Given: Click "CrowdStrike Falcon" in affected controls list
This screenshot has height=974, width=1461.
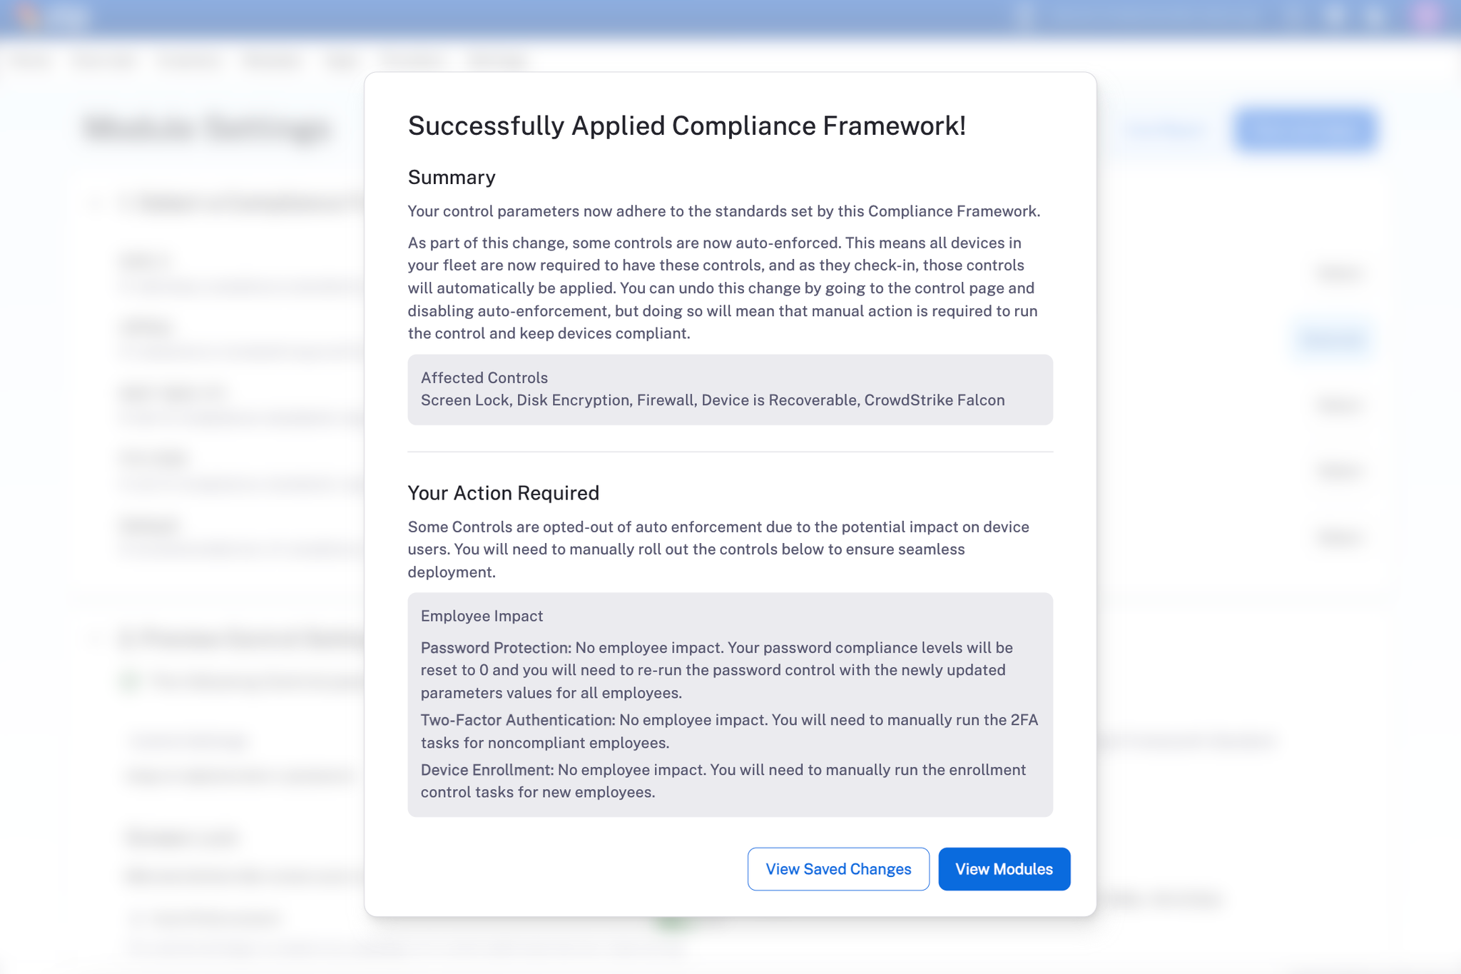Looking at the screenshot, I should pyautogui.click(x=935, y=400).
